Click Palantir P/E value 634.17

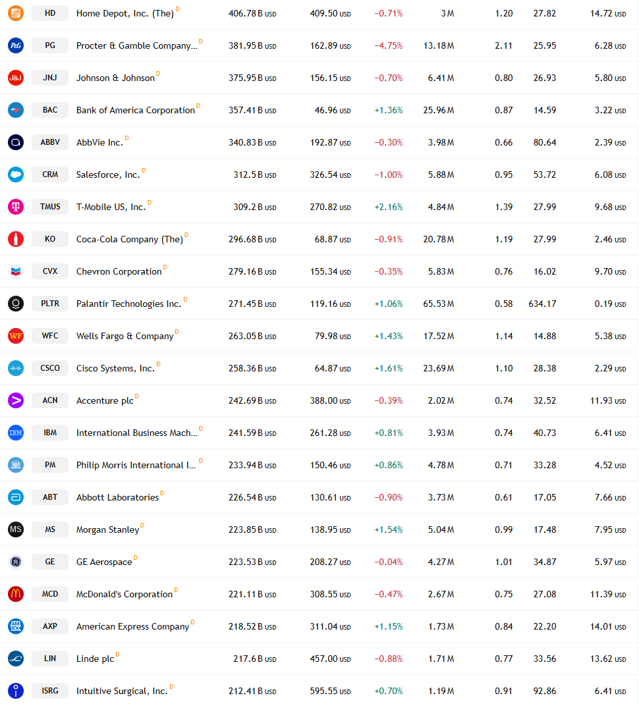click(542, 304)
